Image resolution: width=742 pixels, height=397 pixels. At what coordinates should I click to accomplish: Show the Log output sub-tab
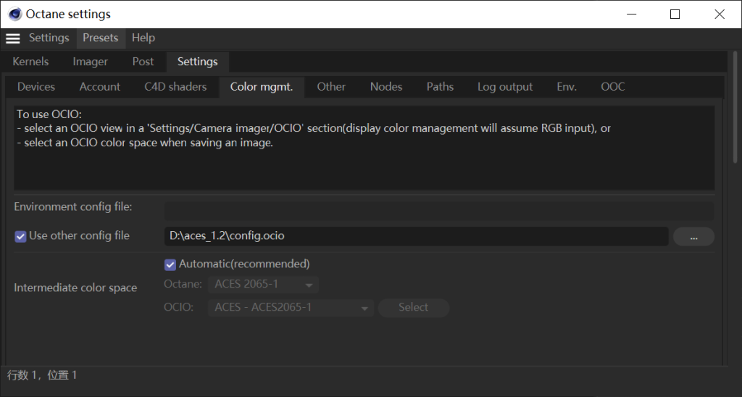coord(505,87)
